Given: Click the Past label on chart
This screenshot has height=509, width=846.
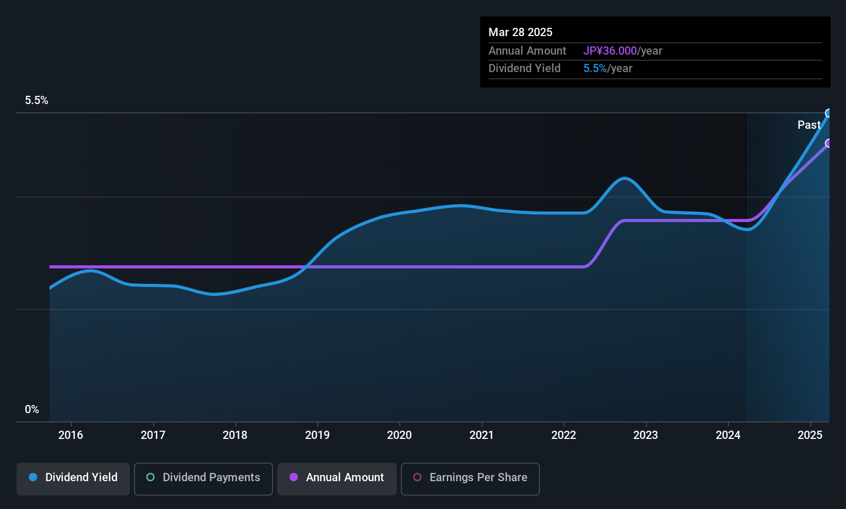Looking at the screenshot, I should (x=809, y=125).
